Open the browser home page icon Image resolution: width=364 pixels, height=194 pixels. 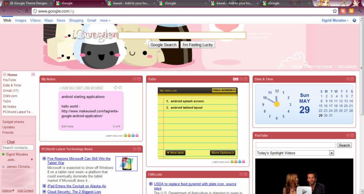pos(27,11)
